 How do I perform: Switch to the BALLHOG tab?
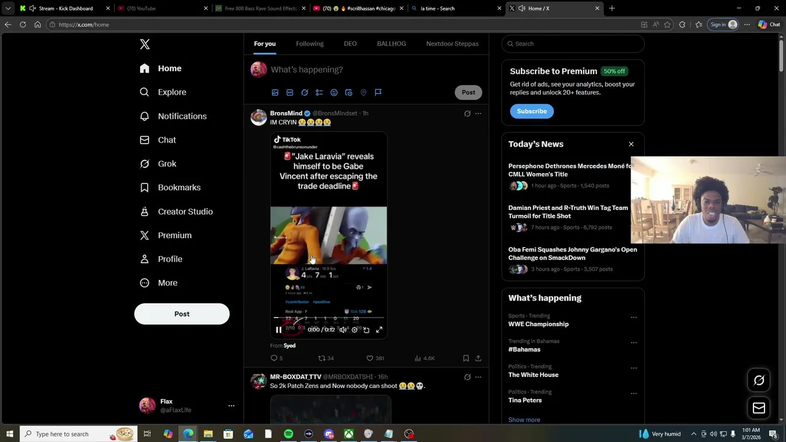(391, 44)
